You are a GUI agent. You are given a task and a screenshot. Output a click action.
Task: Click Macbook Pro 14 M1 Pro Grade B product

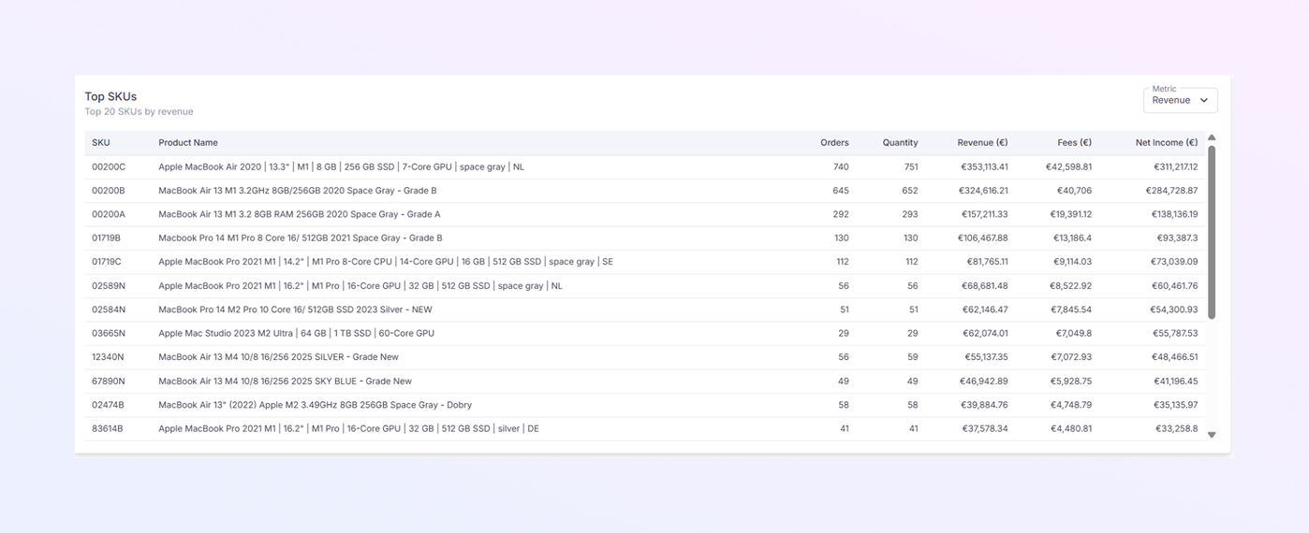pyautogui.click(x=301, y=238)
